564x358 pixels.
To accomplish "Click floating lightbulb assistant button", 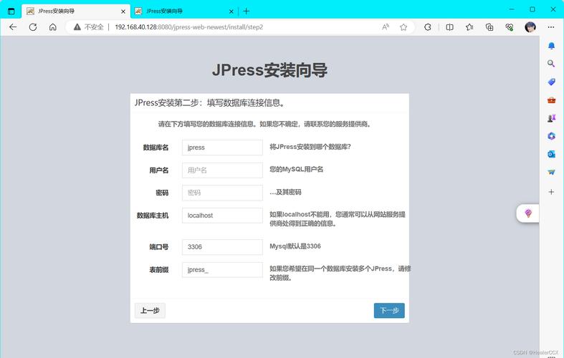I will [x=528, y=213].
